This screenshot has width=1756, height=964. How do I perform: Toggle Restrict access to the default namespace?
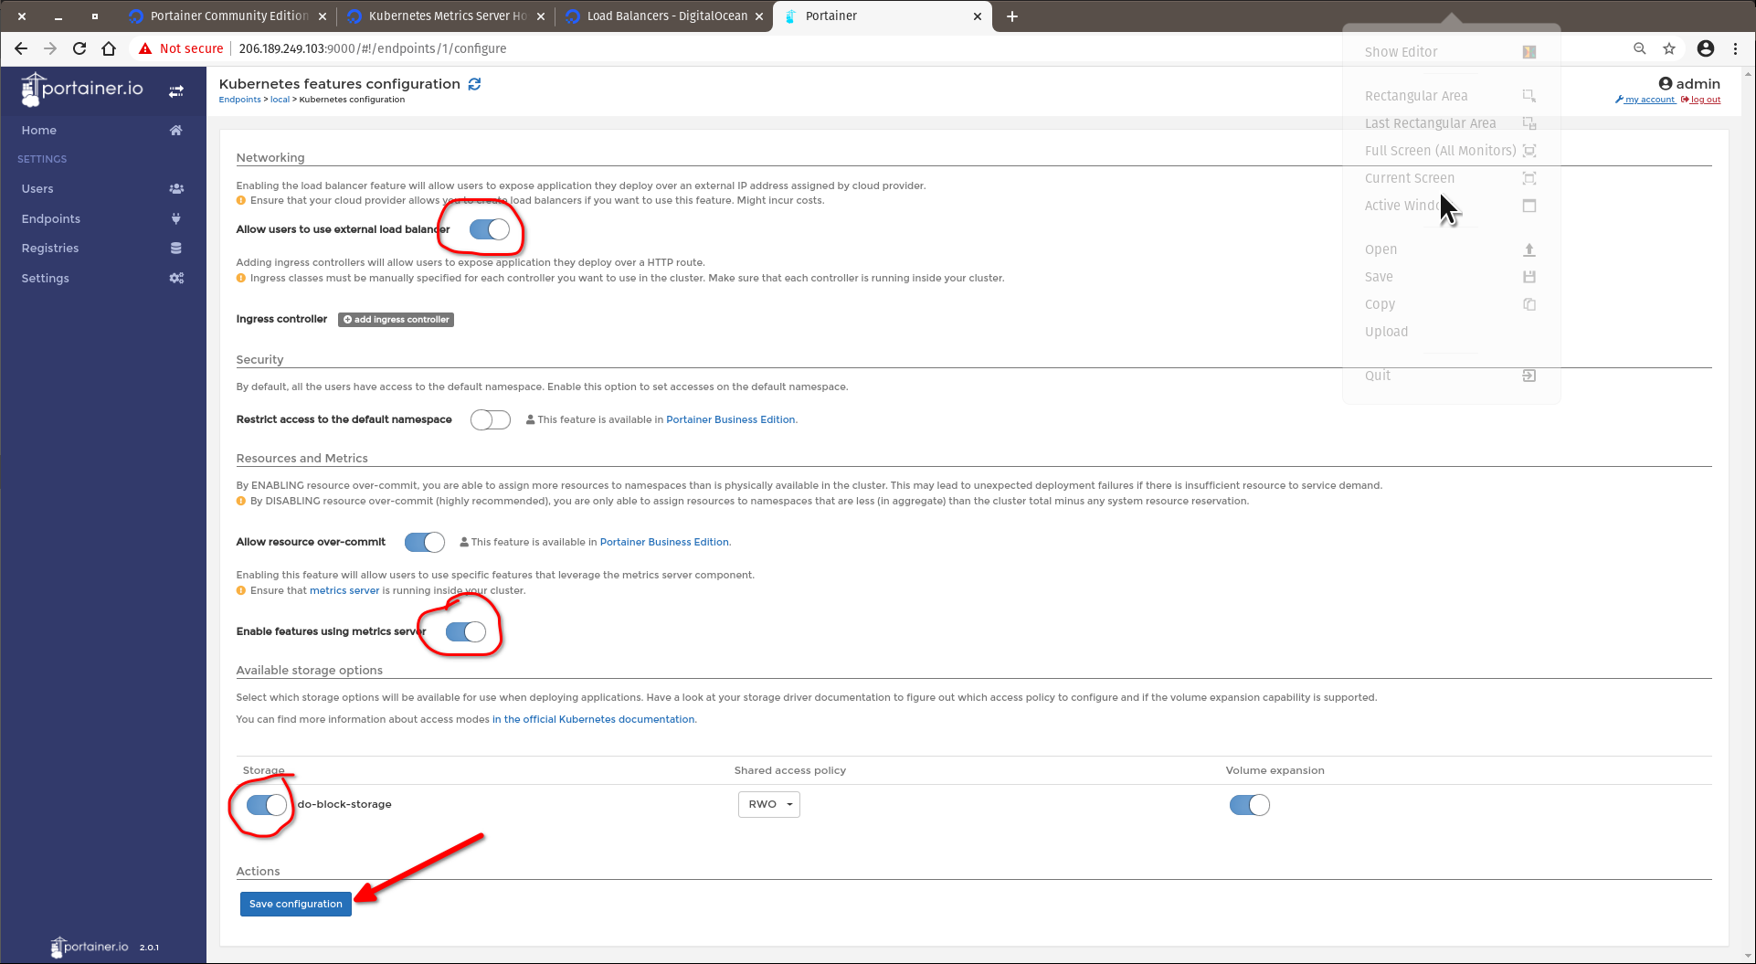coord(491,419)
